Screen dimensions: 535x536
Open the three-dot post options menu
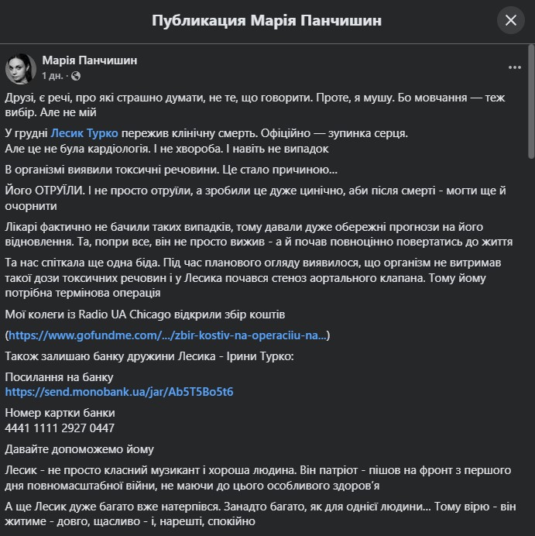[x=515, y=67]
